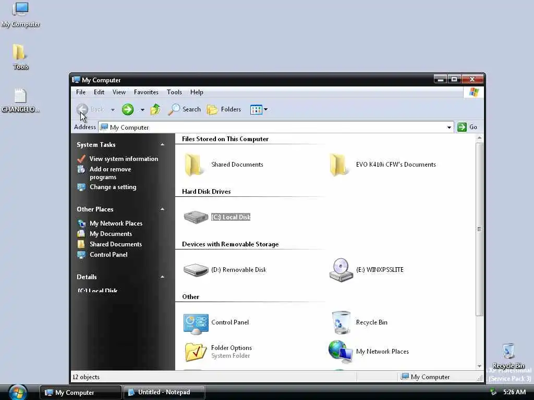Click the system tray icon near clock
534x400 pixels.
click(x=493, y=392)
